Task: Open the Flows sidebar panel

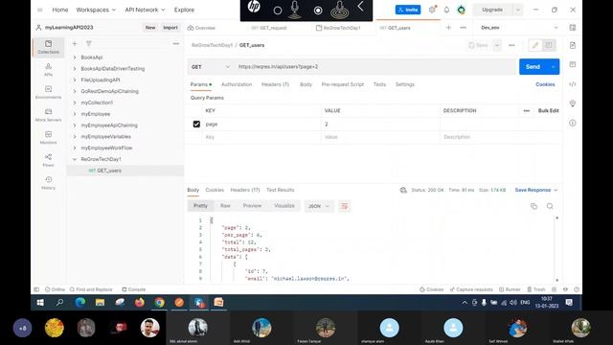Action: coord(48,160)
